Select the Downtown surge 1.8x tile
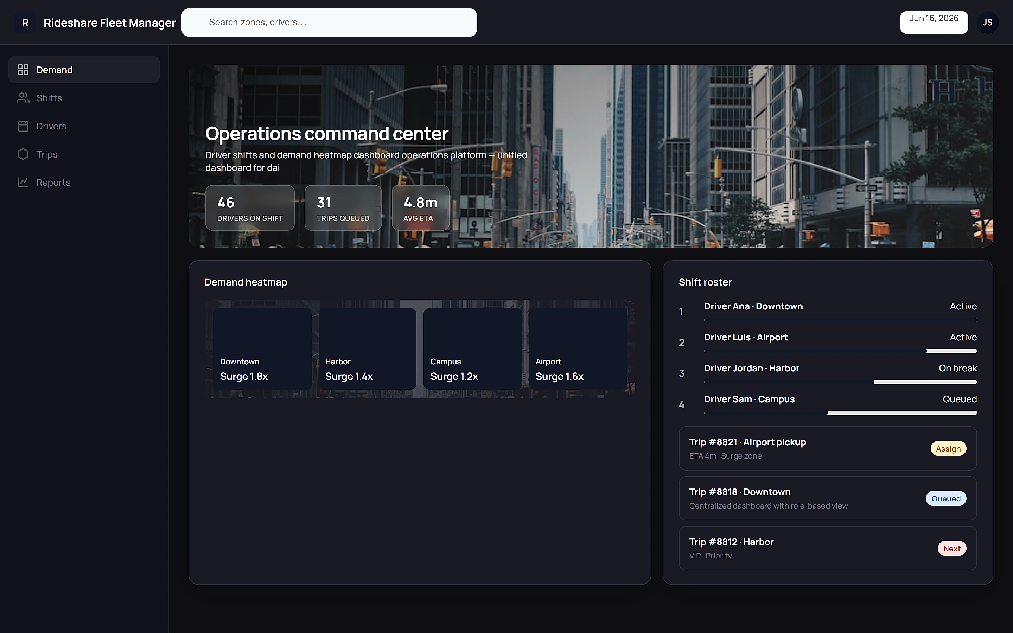The height and width of the screenshot is (633, 1013). (x=262, y=349)
